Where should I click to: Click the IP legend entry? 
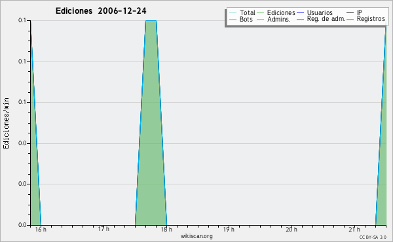click(354, 12)
